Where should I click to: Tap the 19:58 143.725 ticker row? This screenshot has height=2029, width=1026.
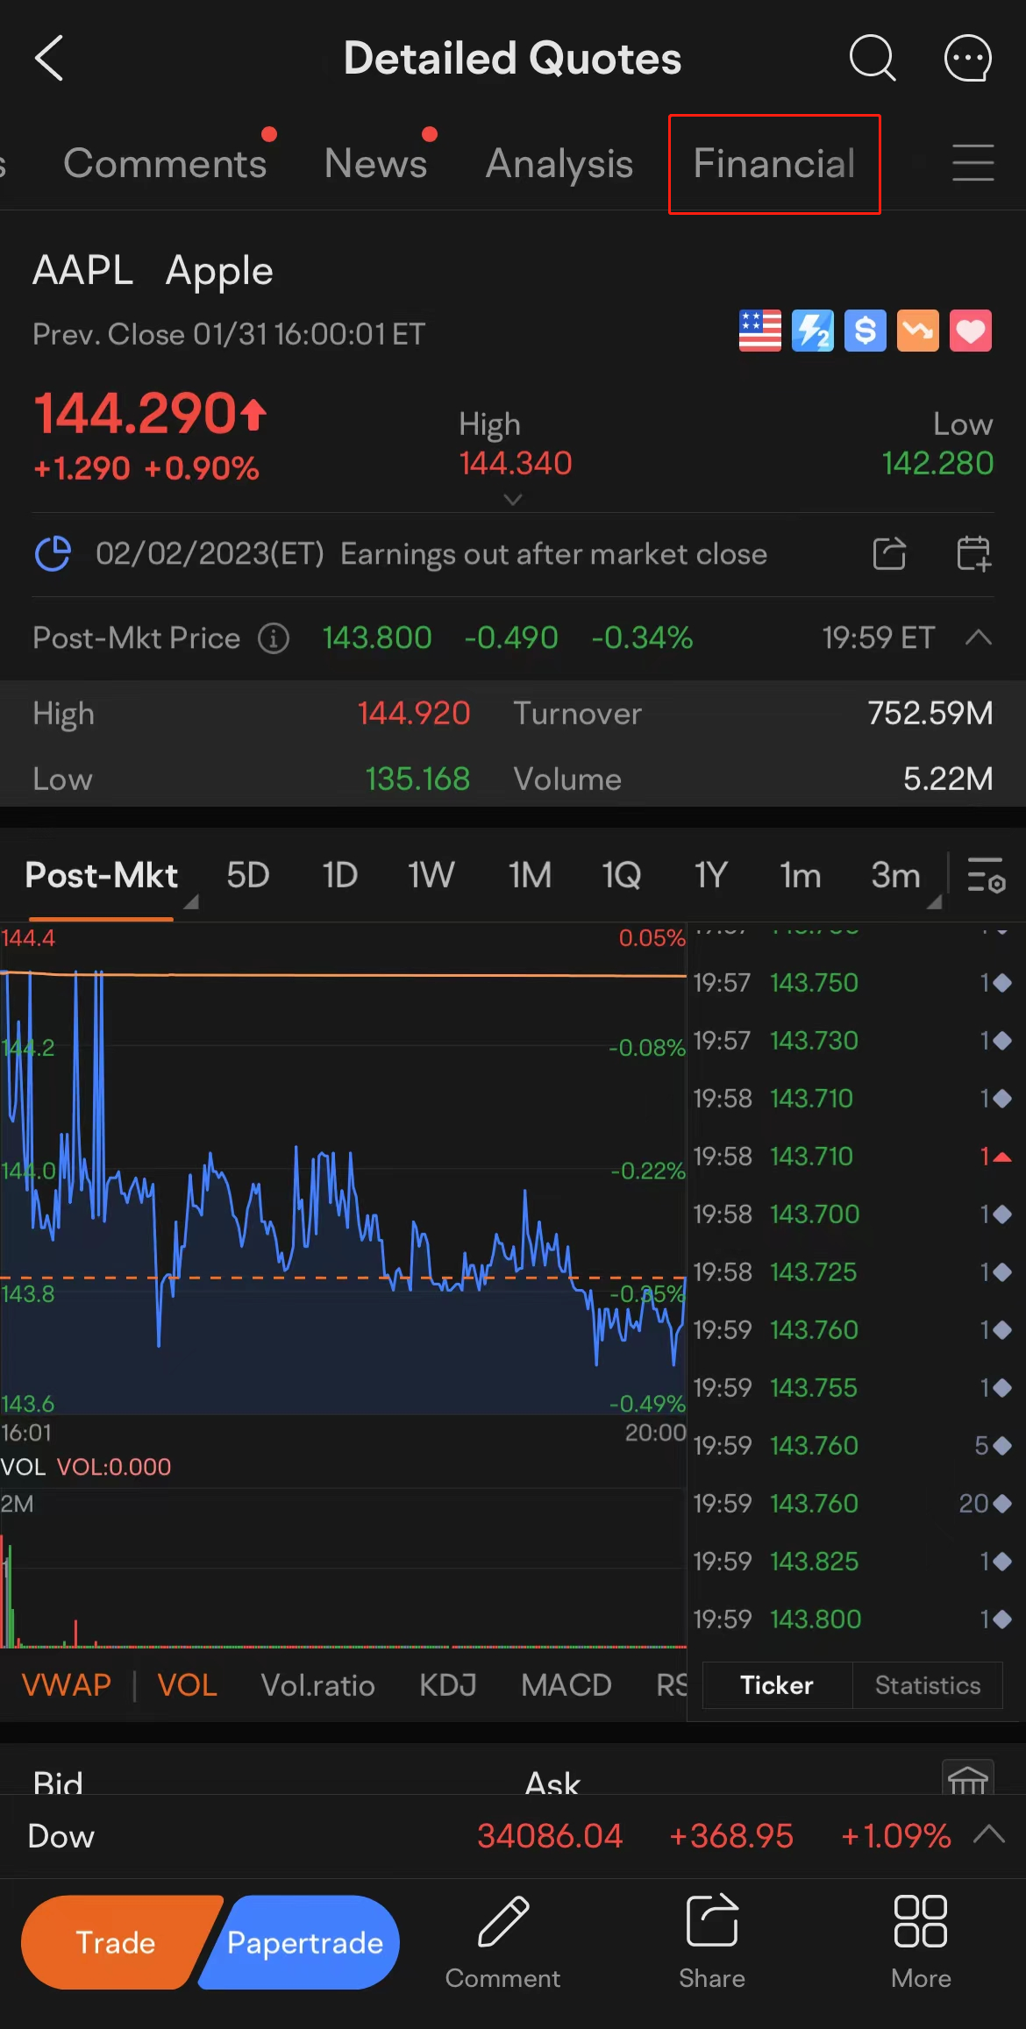click(853, 1271)
